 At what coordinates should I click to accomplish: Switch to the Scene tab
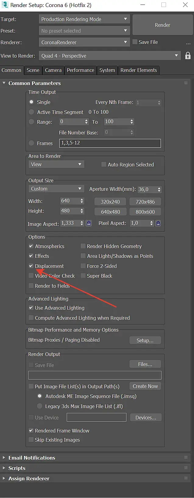[33, 70]
